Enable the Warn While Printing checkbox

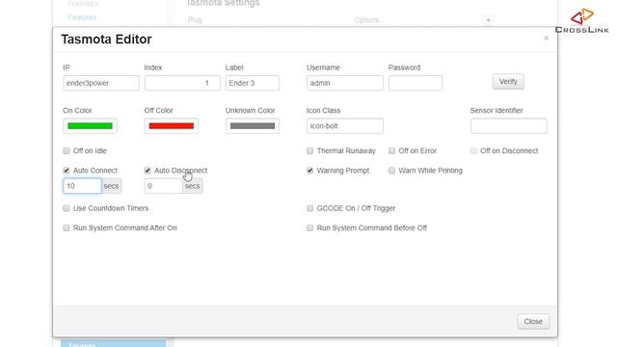coord(391,171)
